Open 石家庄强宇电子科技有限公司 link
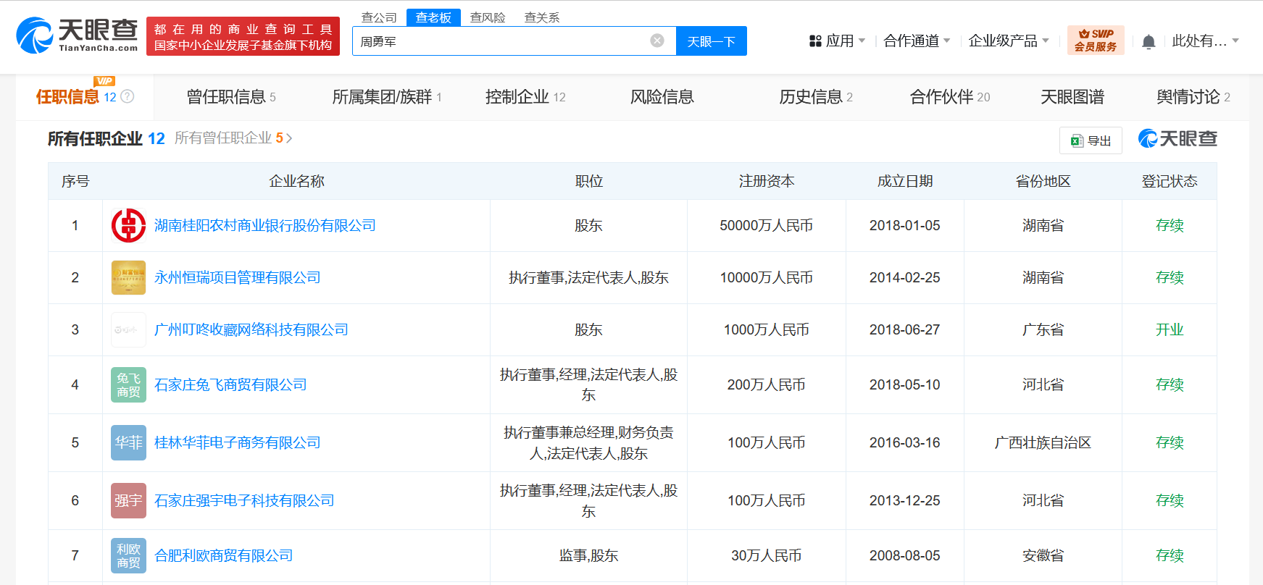The height and width of the screenshot is (585, 1263). pos(244,500)
